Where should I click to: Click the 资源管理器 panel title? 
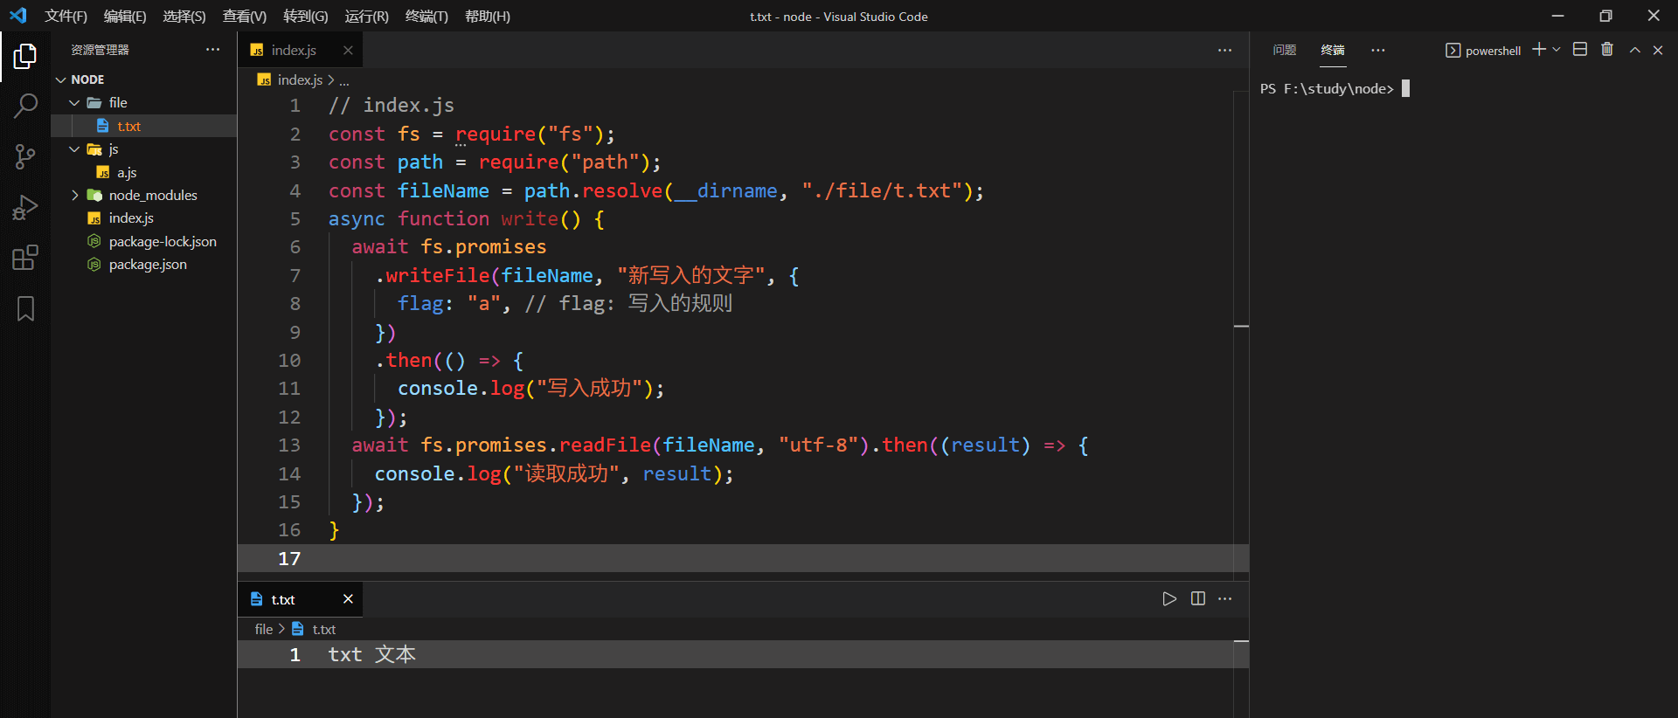coord(100,50)
